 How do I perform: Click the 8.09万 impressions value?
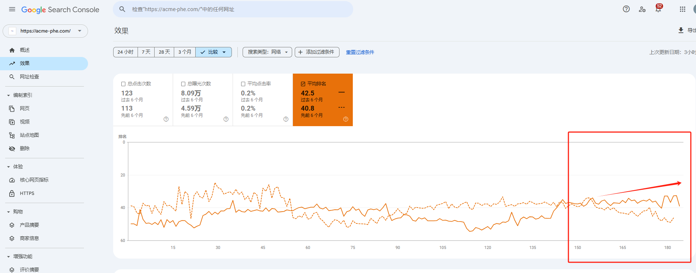(x=191, y=93)
